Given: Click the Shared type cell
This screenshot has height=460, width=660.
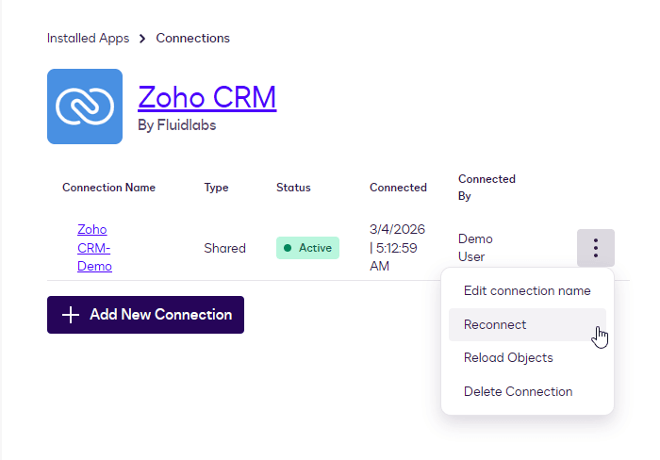Looking at the screenshot, I should point(224,248).
